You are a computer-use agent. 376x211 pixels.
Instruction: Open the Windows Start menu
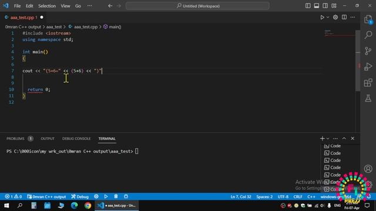click(x=6, y=206)
